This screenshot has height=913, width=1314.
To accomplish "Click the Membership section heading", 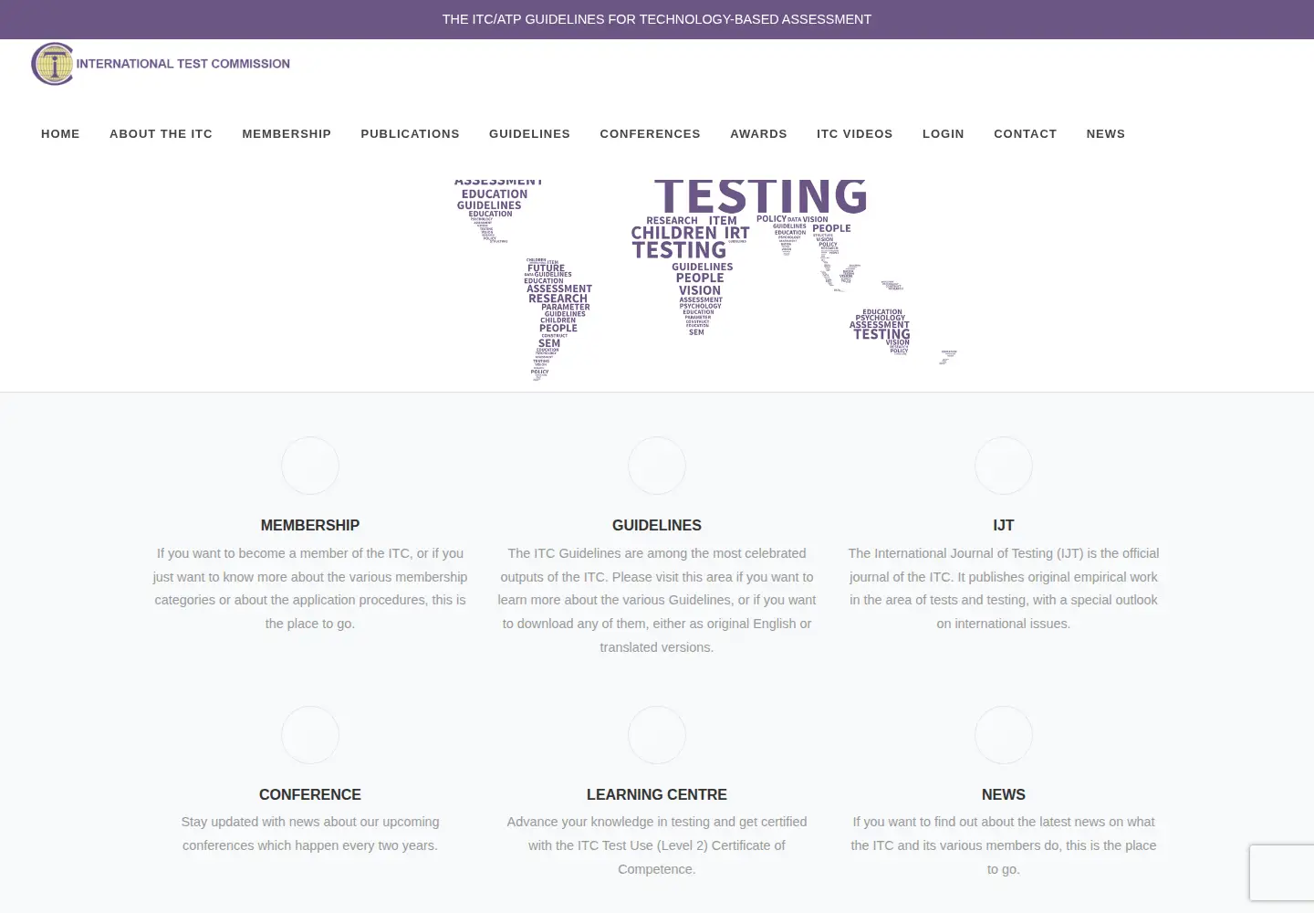I will [x=310, y=525].
